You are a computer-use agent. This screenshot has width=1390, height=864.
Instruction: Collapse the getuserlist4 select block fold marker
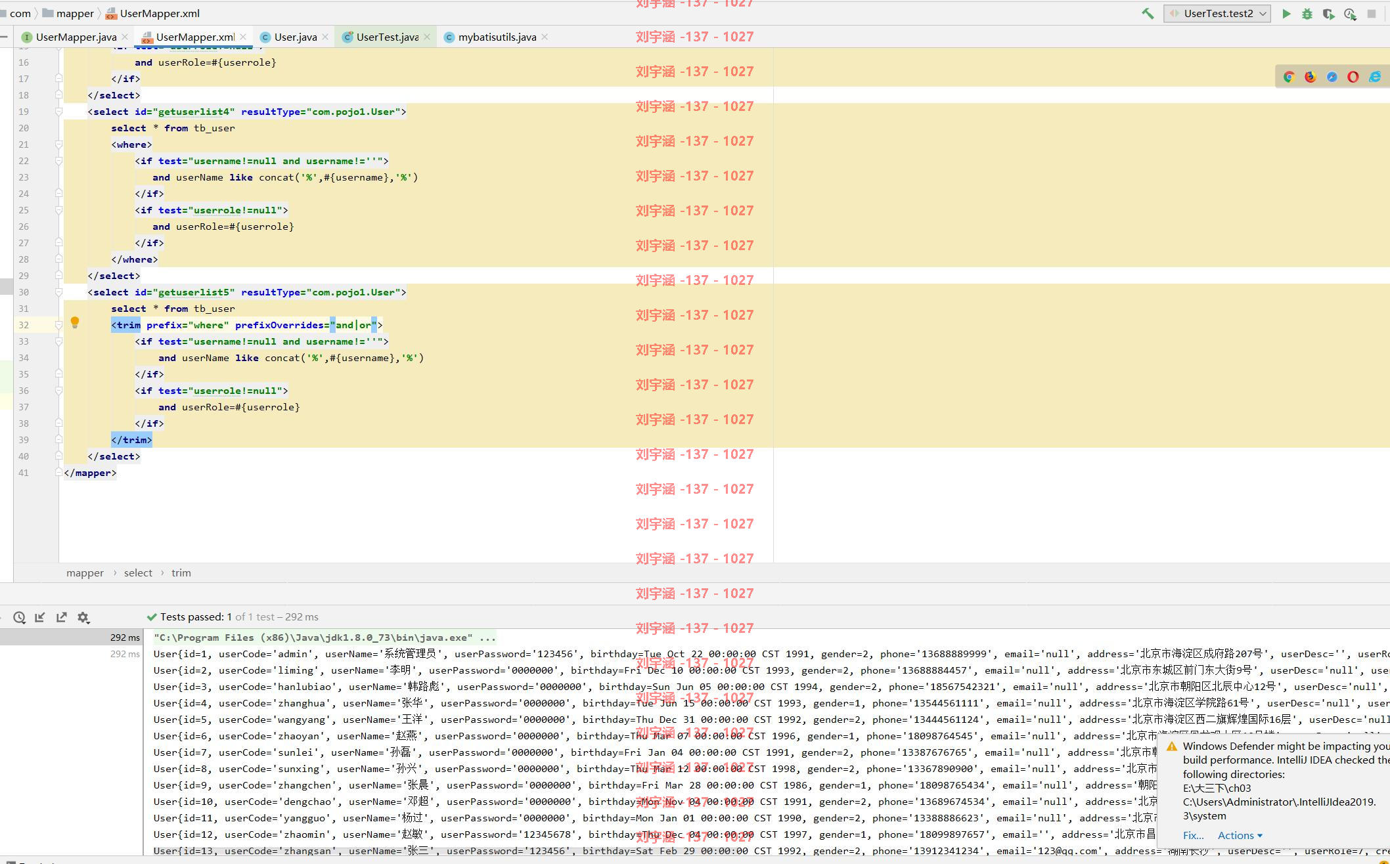point(58,112)
